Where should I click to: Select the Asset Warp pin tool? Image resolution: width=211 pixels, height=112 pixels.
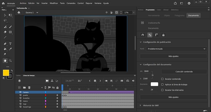point(5,54)
